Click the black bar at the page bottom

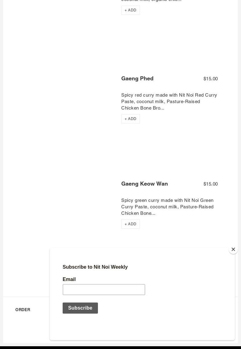[x=120, y=347]
